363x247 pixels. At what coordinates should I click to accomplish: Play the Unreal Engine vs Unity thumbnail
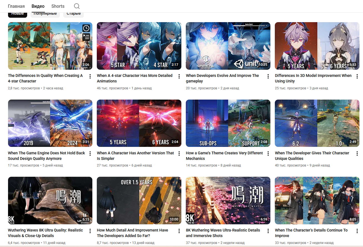point(228,46)
